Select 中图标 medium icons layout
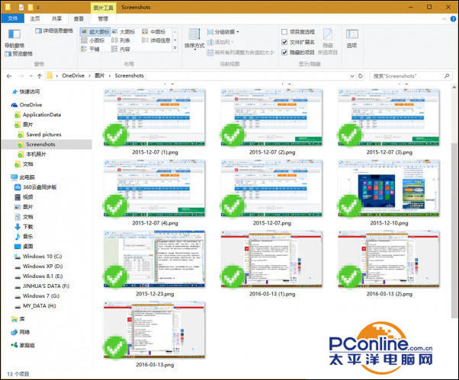The image size is (459, 380). click(154, 31)
